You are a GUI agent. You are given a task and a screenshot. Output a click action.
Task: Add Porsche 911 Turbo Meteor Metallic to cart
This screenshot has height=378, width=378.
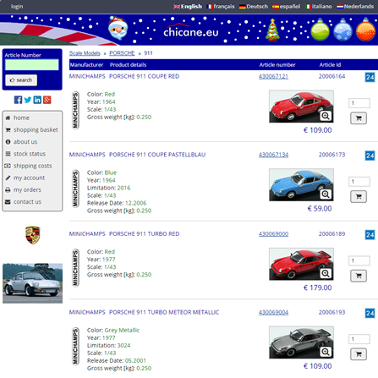pyautogui.click(x=359, y=354)
